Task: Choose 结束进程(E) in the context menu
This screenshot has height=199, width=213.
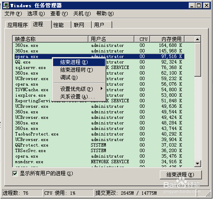Action: [x=79, y=62]
